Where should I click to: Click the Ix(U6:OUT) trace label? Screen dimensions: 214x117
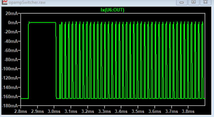[112, 10]
